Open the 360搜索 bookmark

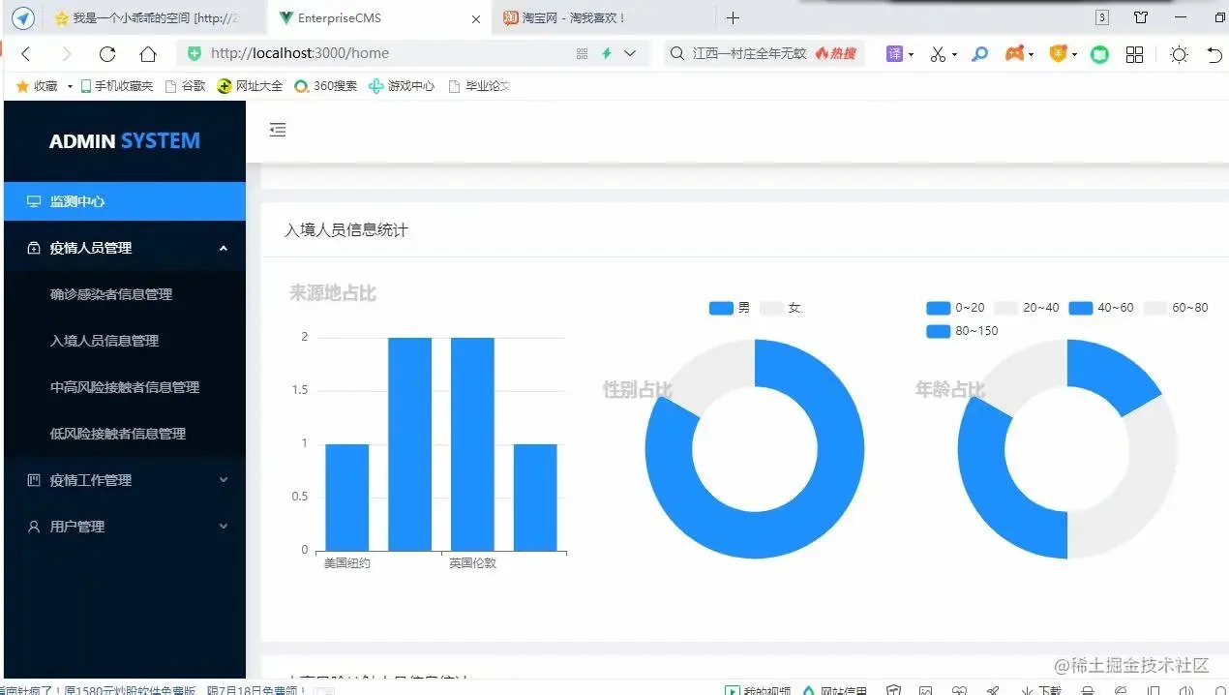(x=325, y=86)
